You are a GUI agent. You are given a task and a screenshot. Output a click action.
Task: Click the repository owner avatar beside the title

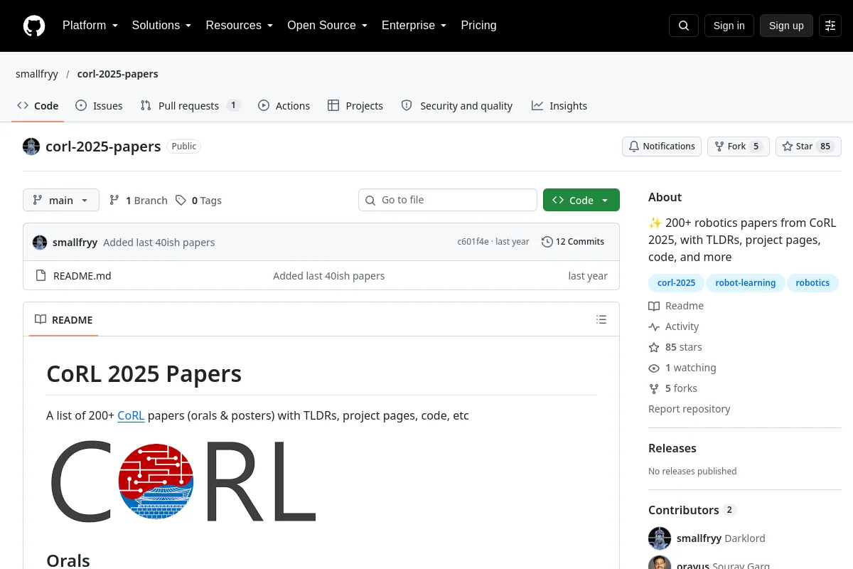click(x=31, y=147)
